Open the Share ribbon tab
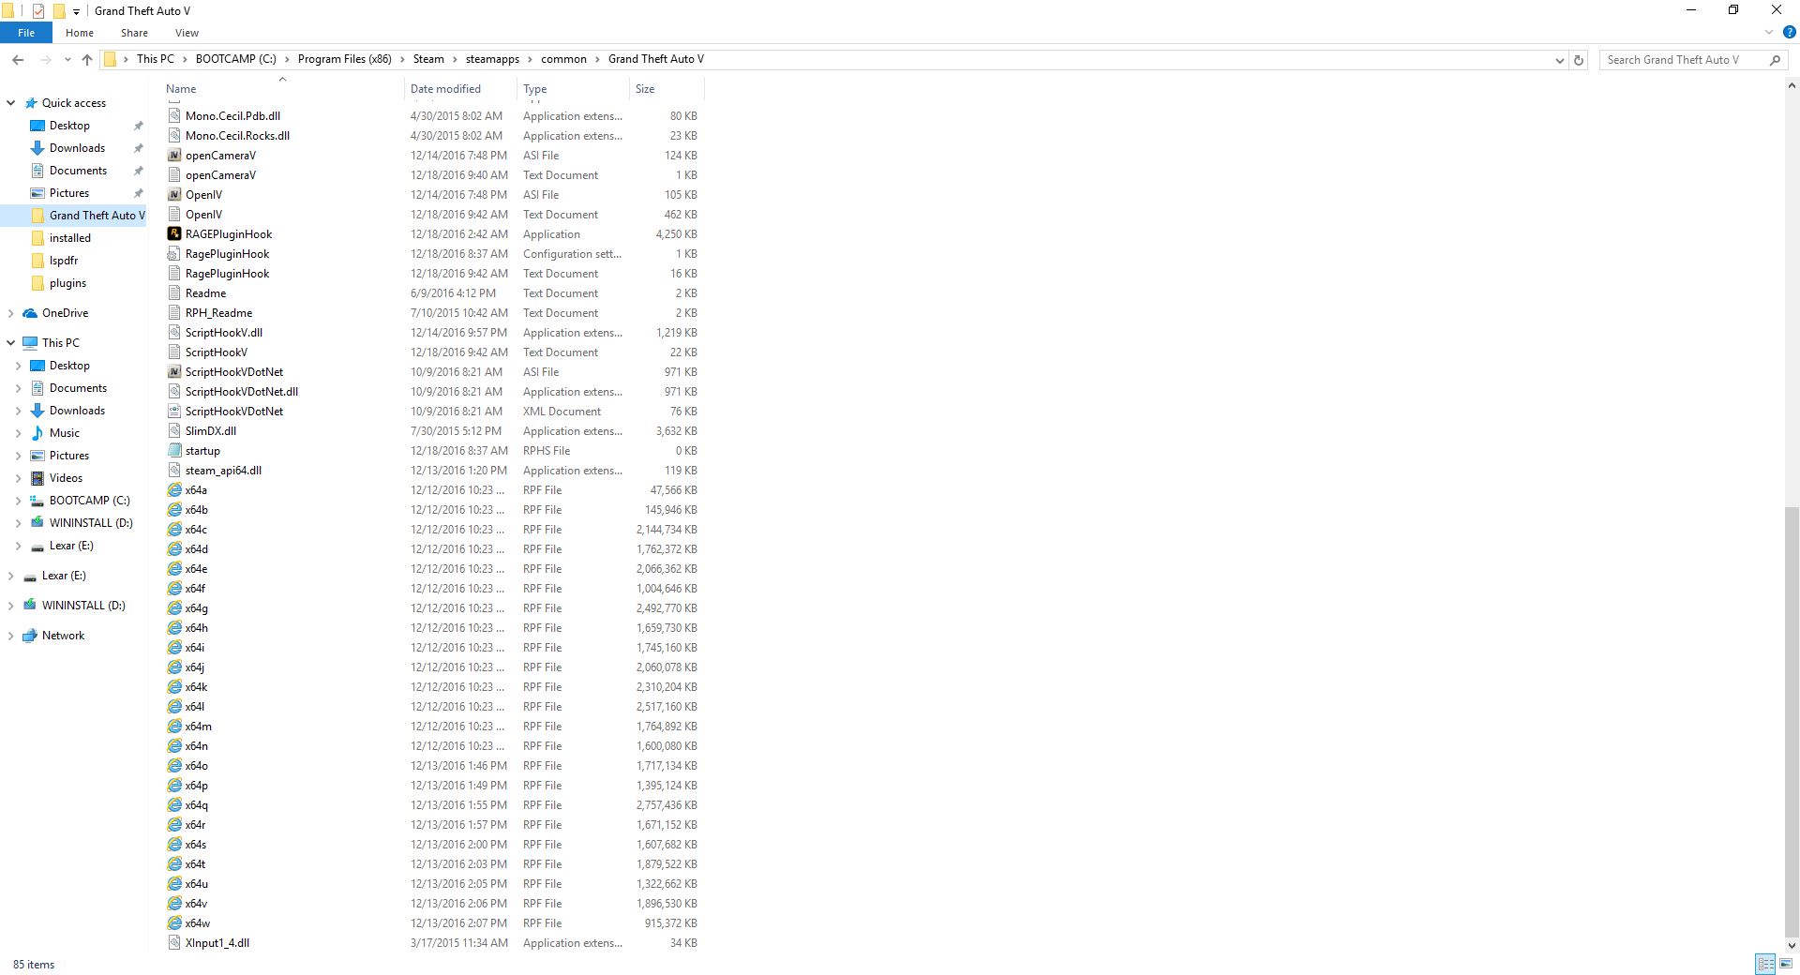This screenshot has height=975, width=1800. (134, 33)
